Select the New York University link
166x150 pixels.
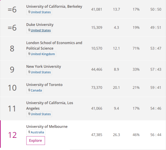point(44,66)
